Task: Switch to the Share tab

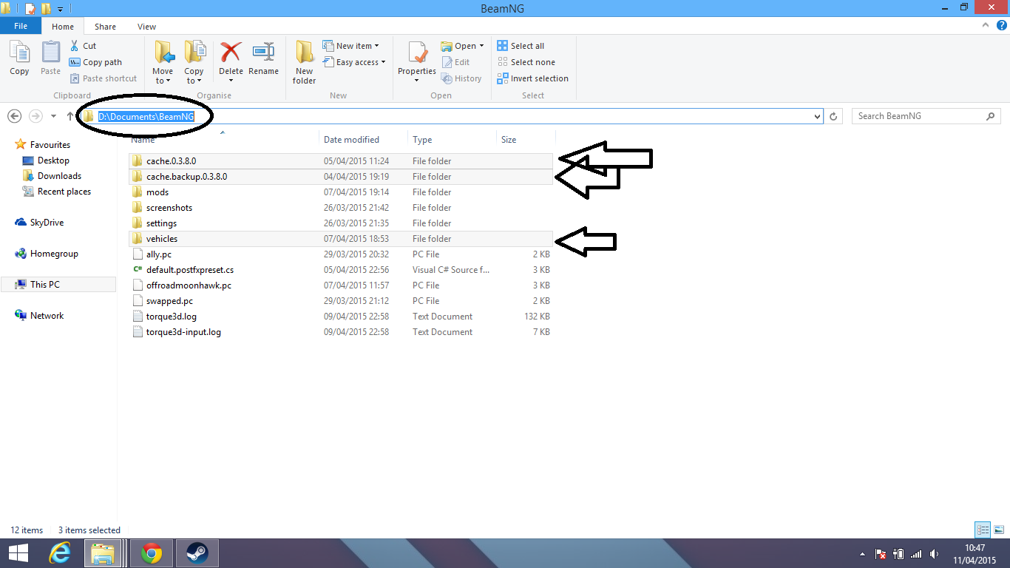Action: point(105,27)
